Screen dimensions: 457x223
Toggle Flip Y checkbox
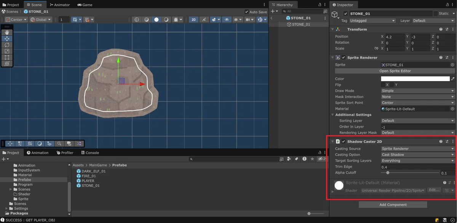click(x=392, y=85)
